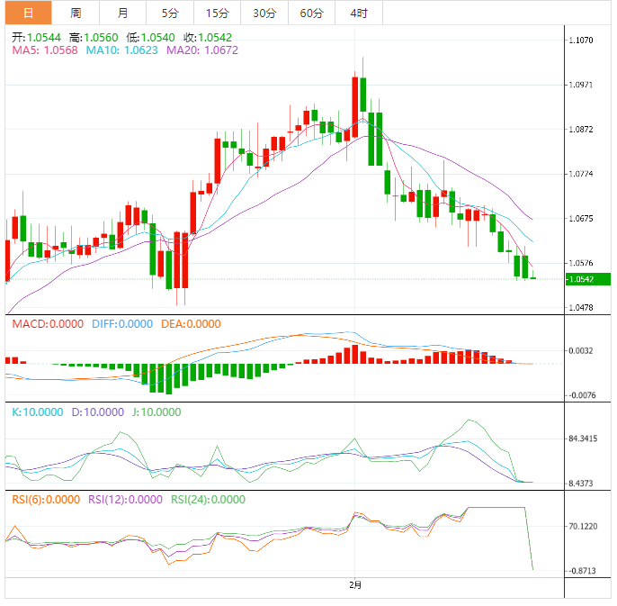Click the MACD:0.0000 indicator label
617x606 pixels.
47,324
